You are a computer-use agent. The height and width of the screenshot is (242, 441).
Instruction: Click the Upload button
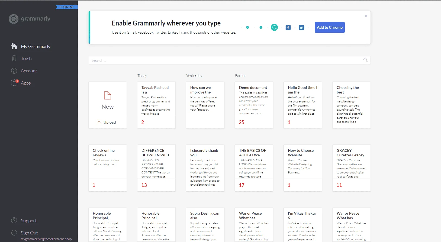tap(108, 122)
